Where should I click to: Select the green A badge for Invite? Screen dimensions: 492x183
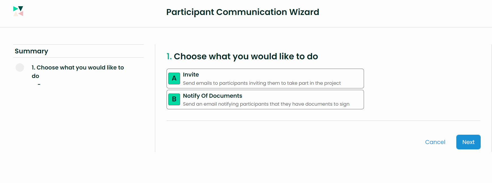(174, 79)
